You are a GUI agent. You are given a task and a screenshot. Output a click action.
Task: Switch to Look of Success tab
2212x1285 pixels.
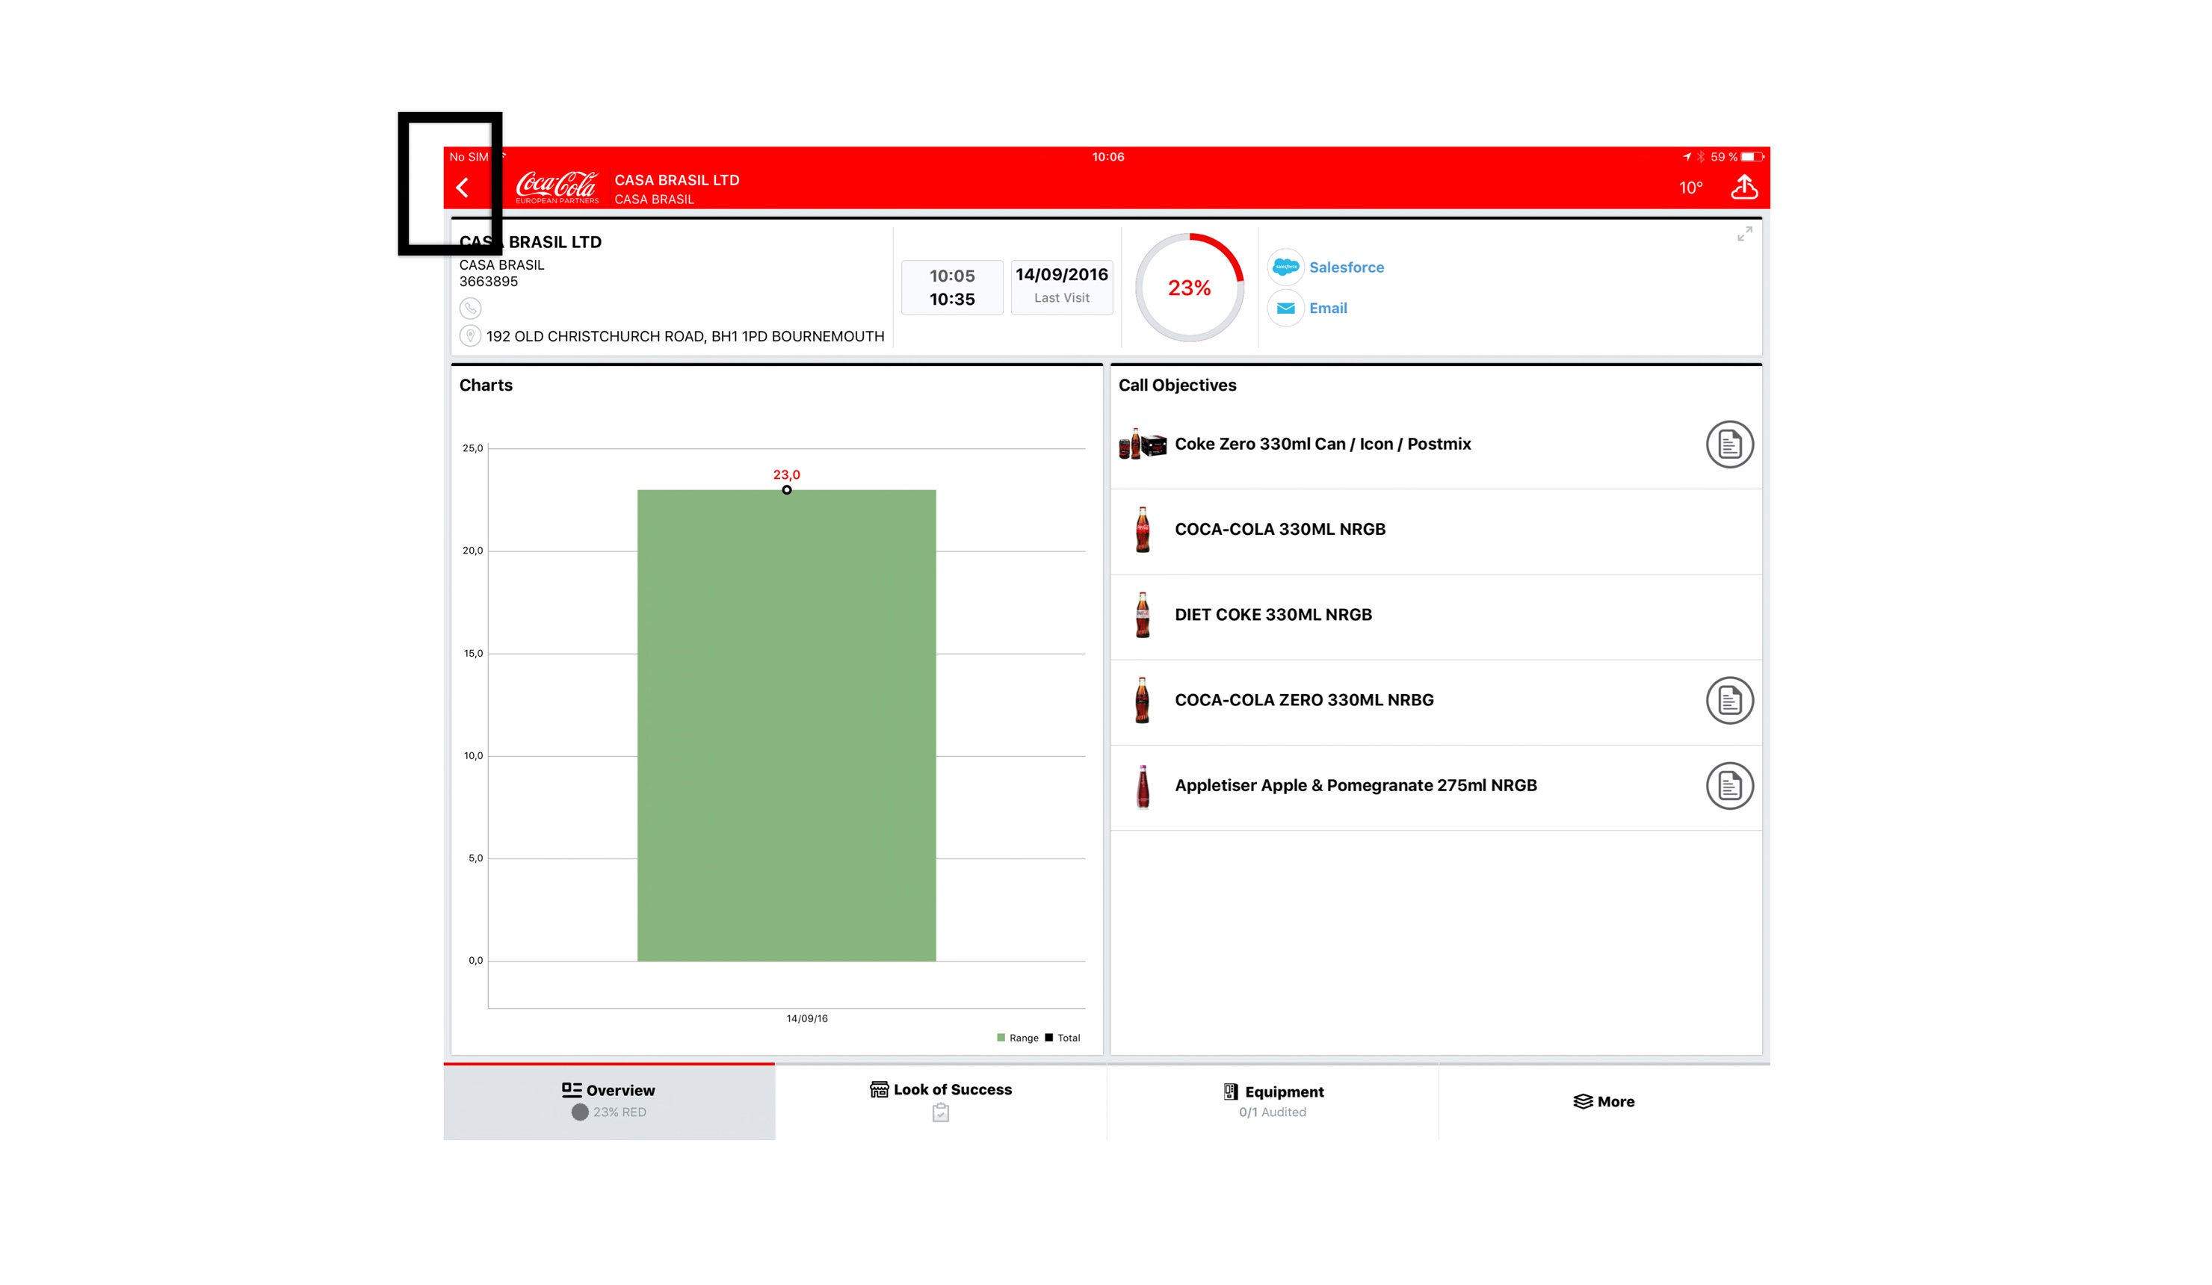[940, 1101]
